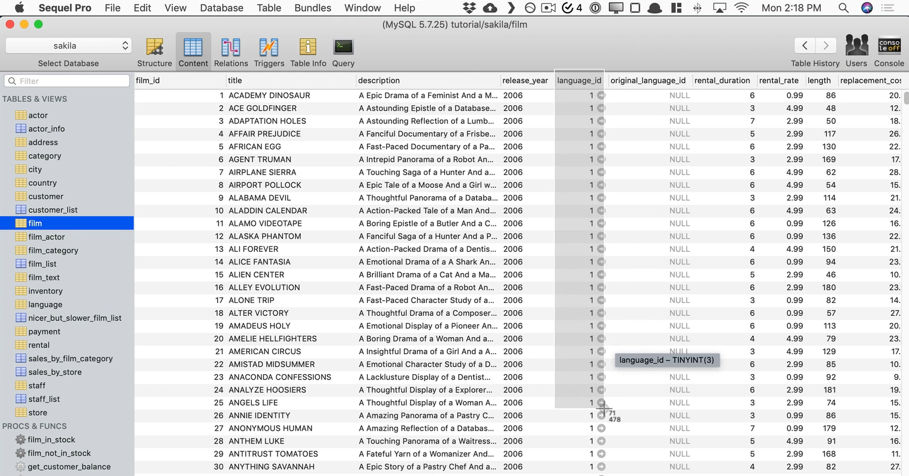The image size is (909, 476).
Task: Open the Sequel Pro application menu
Action: [65, 8]
